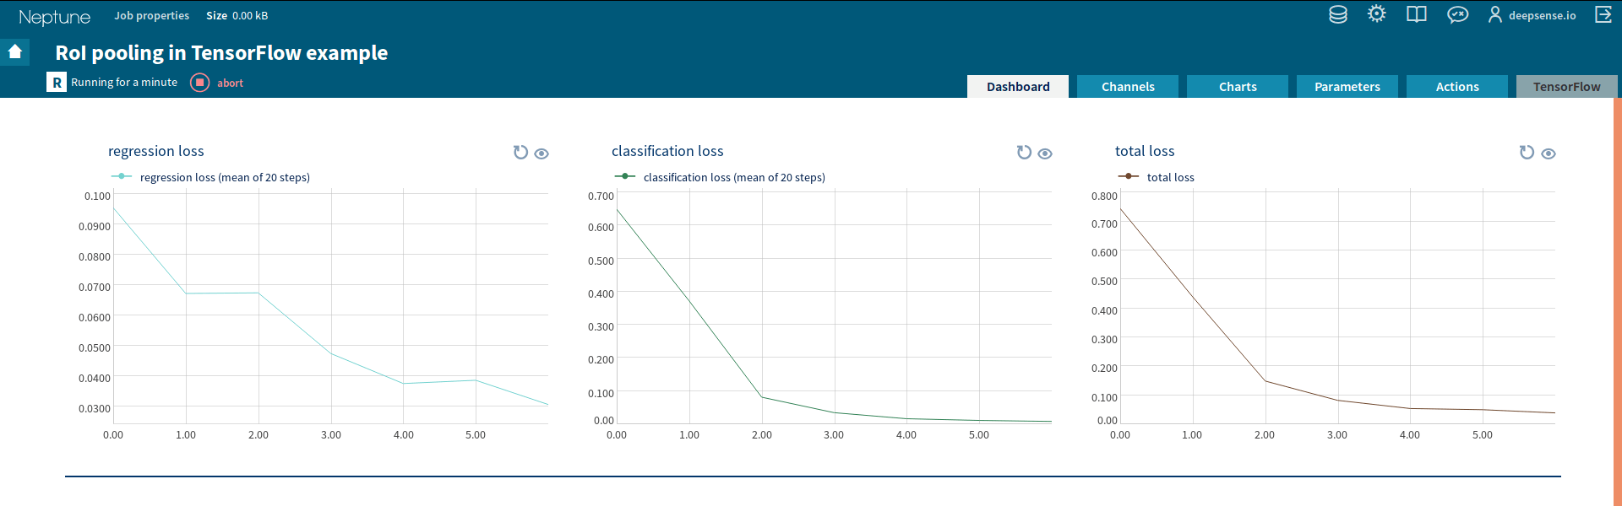This screenshot has height=506, width=1622.
Task: Toggle regression loss series in legend
Action: (211, 177)
